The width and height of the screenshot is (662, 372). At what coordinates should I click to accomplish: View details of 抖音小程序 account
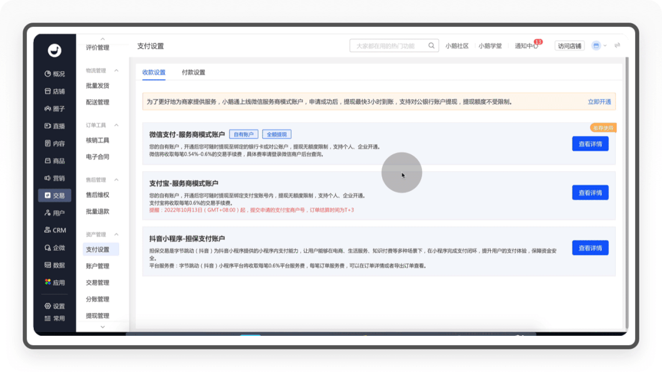(x=590, y=248)
